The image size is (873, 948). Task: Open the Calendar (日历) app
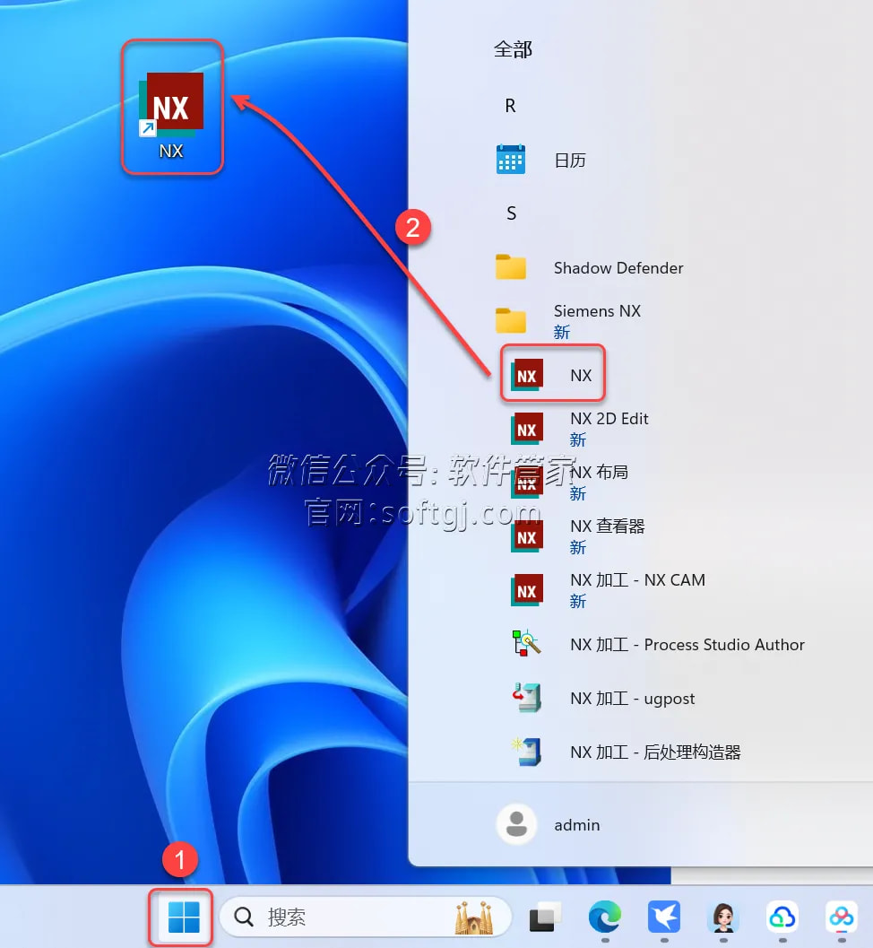point(569,161)
